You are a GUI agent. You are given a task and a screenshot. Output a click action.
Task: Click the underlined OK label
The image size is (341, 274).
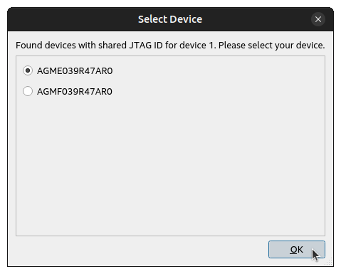296,250
